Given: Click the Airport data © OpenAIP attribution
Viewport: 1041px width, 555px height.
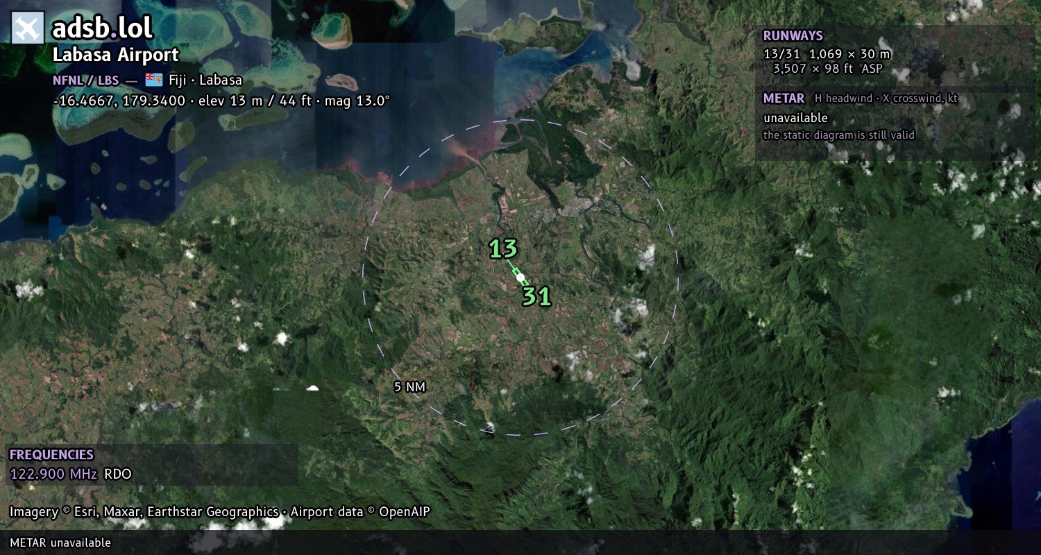Looking at the screenshot, I should pos(360,512).
